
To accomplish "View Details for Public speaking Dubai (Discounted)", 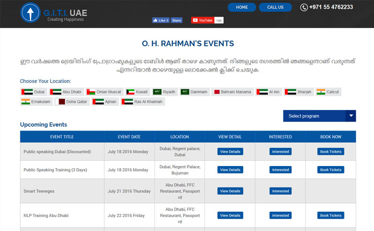I will (x=230, y=151).
